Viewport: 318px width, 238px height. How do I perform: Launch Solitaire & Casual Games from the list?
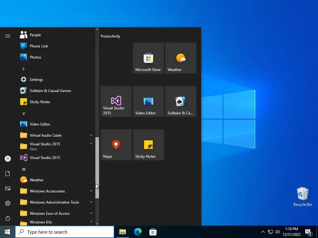(56, 91)
